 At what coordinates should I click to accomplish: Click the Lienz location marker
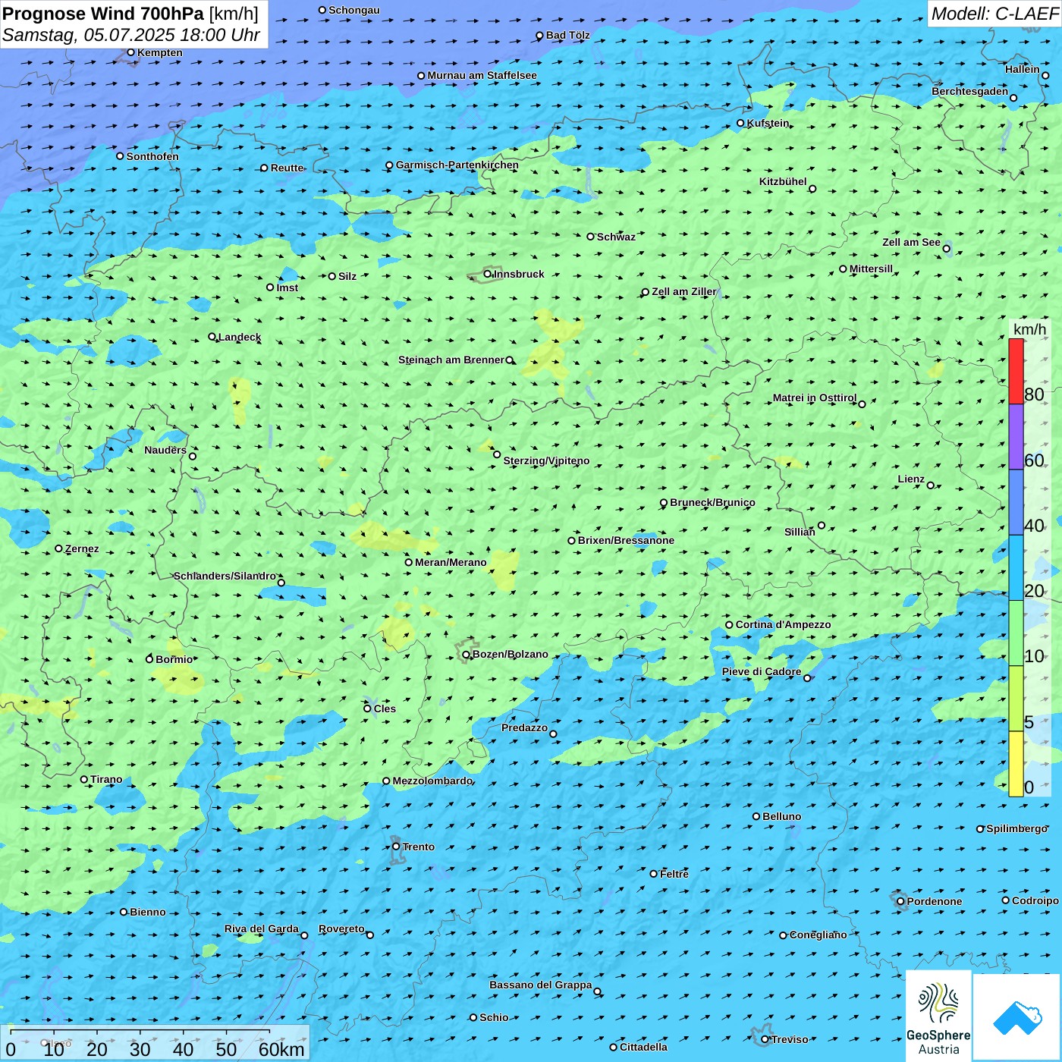pyautogui.click(x=931, y=485)
